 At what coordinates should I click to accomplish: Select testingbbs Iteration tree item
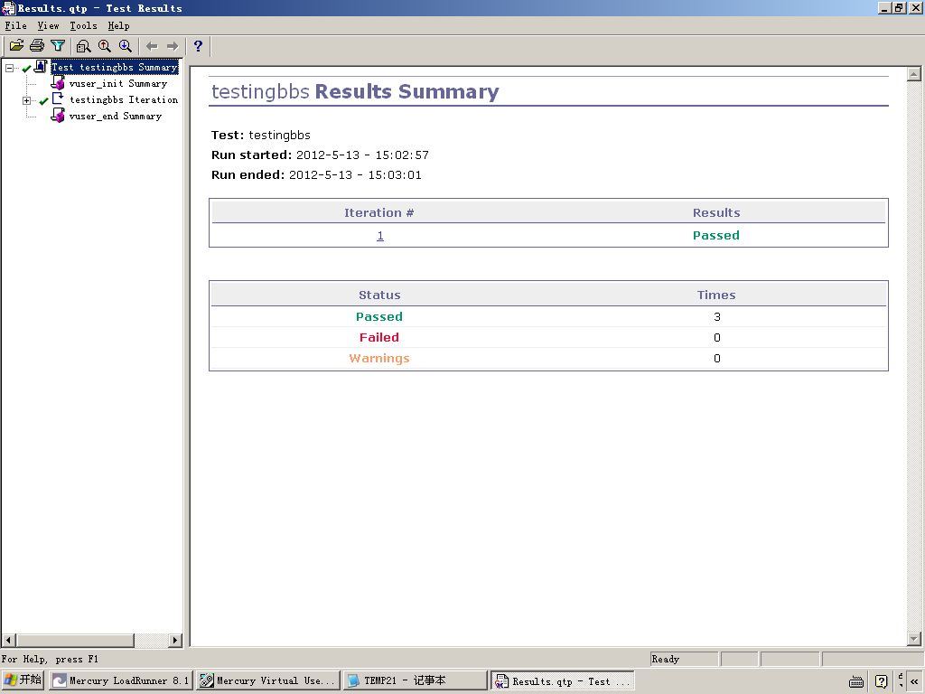coord(124,99)
